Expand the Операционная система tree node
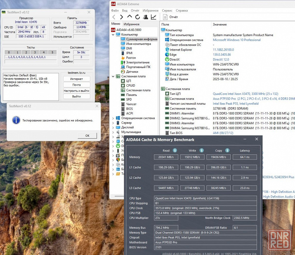Viewport: 295px width, 255px height. tap(113, 118)
